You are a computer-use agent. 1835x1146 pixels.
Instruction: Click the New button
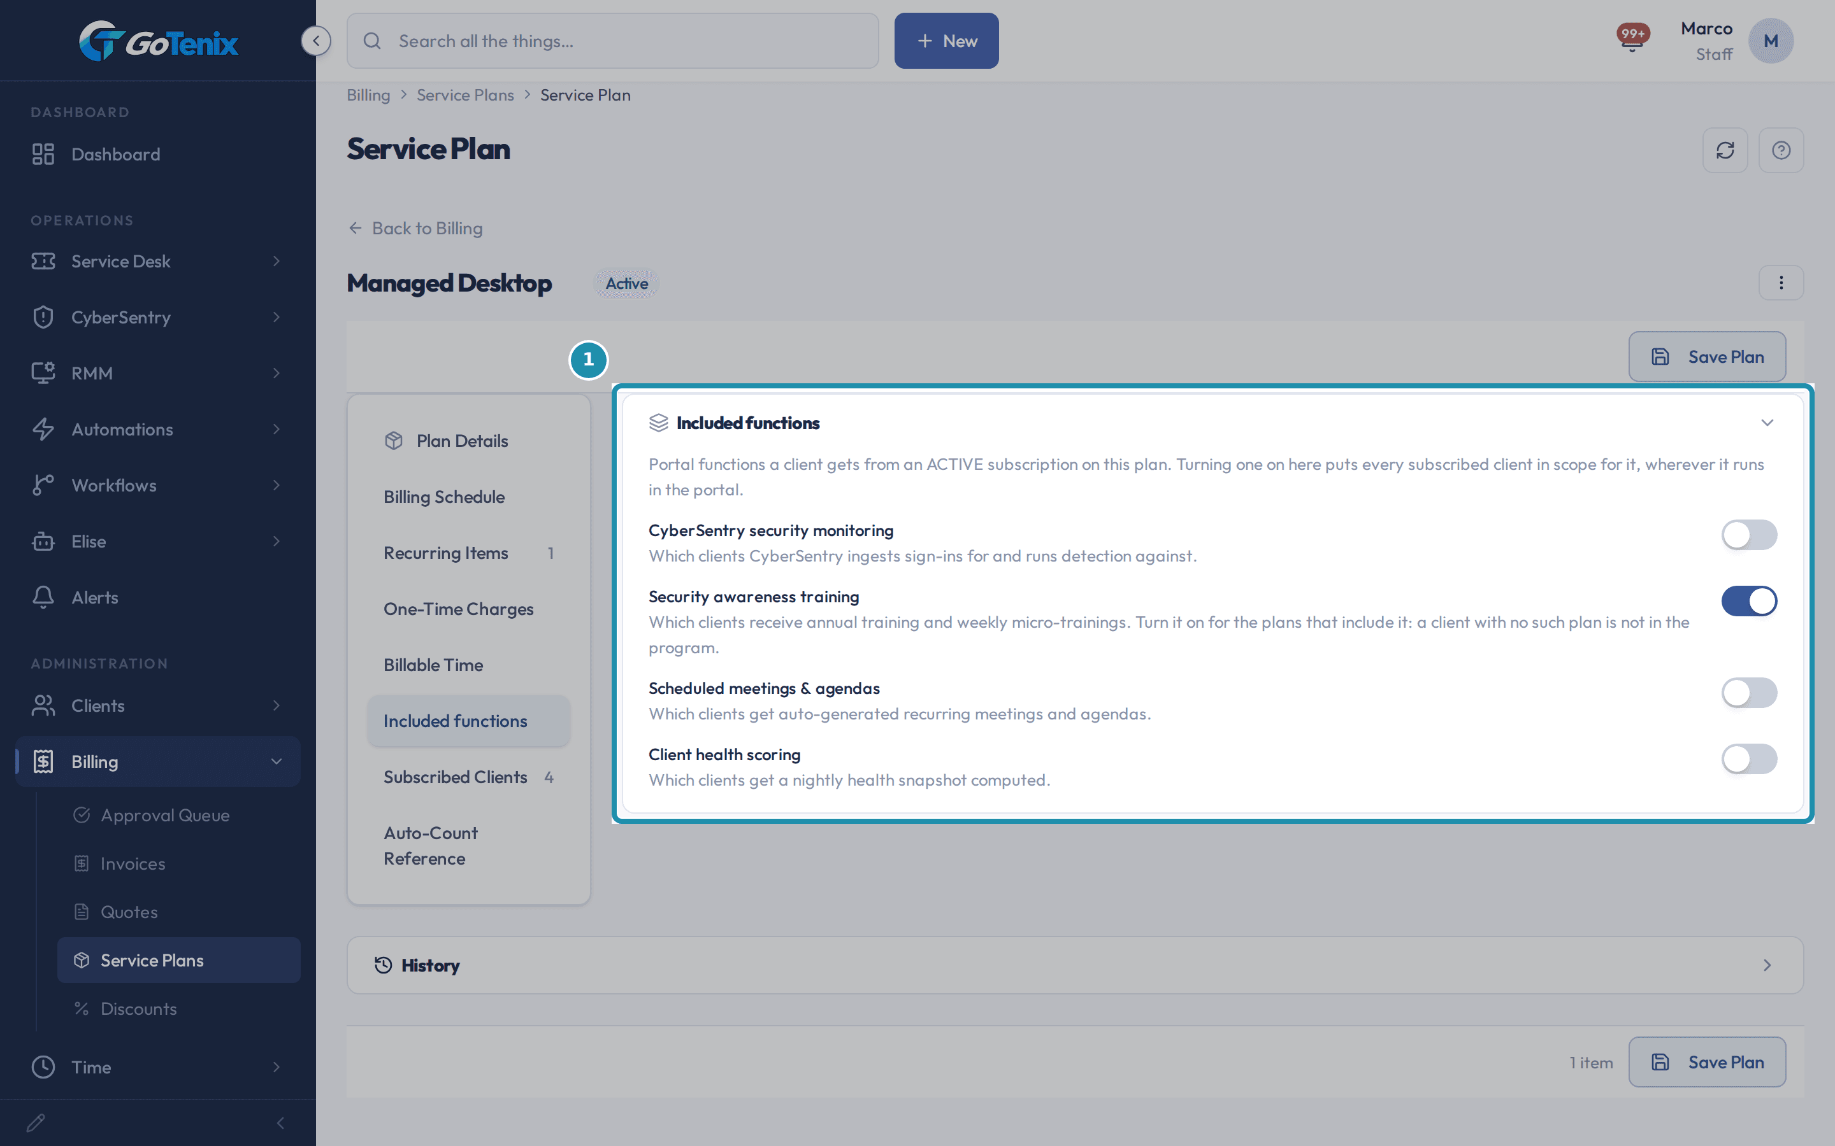pos(946,41)
